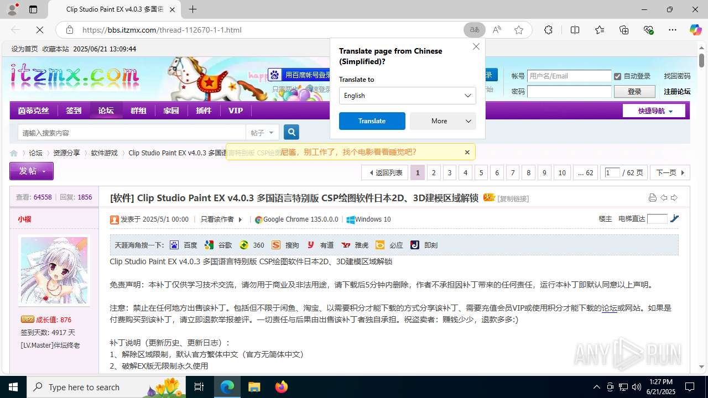Screen dimensions: 708x398
Task: Open the Translate to English dropdown
Action: 407,96
